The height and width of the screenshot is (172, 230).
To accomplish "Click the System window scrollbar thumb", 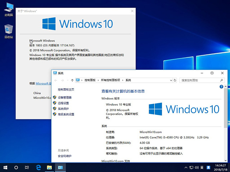I will point(226,108).
